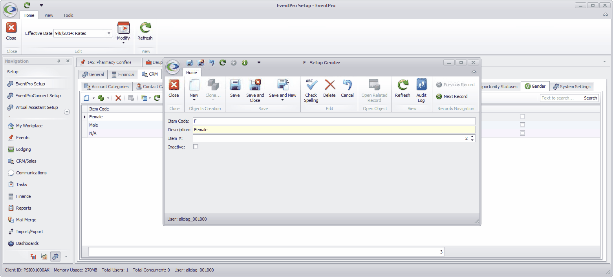Expand navigation footer overflow arrow
Screen dimensions: 613x277
66,257
